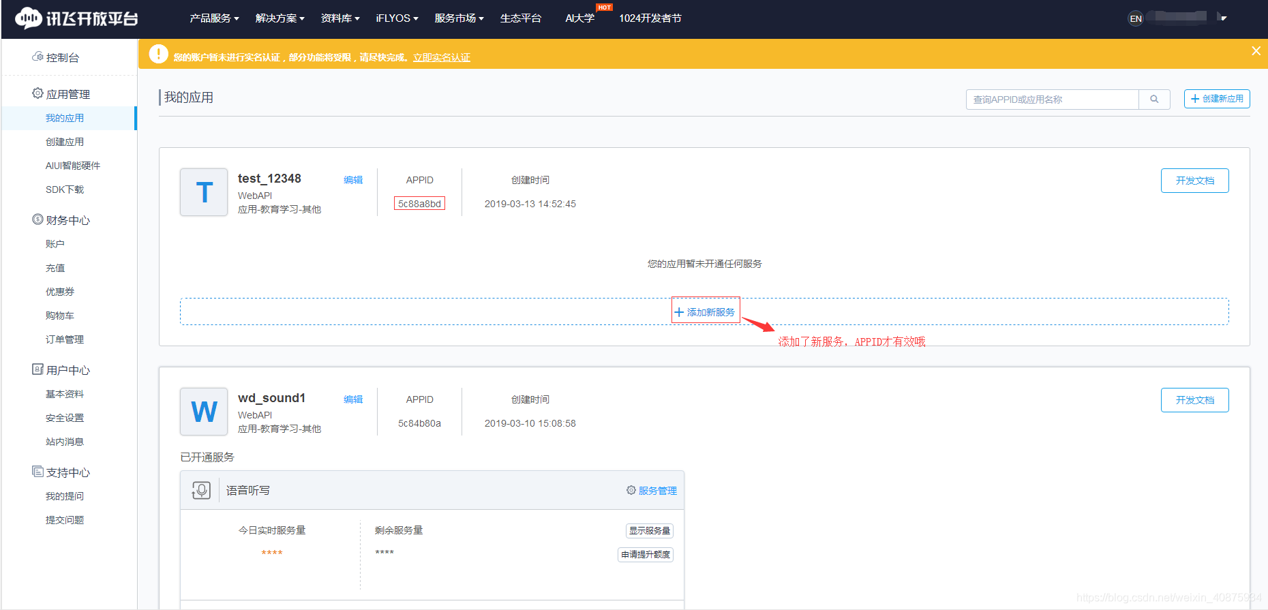The width and height of the screenshot is (1268, 610).
Task: Open 我的提问 in the sidebar
Action: (65, 496)
